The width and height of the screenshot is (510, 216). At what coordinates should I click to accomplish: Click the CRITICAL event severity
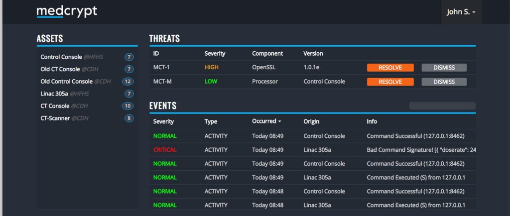point(165,150)
